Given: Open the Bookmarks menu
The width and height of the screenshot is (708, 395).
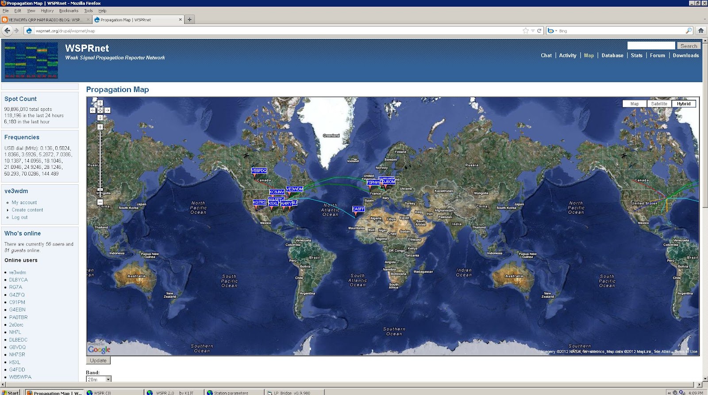Looking at the screenshot, I should coord(69,11).
